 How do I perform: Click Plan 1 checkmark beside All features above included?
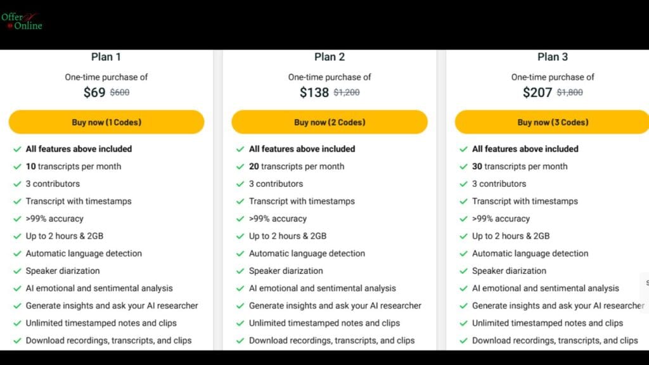[x=17, y=150]
